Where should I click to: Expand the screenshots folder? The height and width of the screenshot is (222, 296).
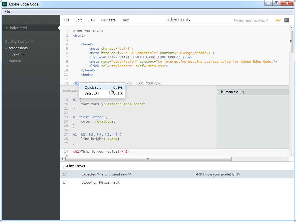(6, 48)
